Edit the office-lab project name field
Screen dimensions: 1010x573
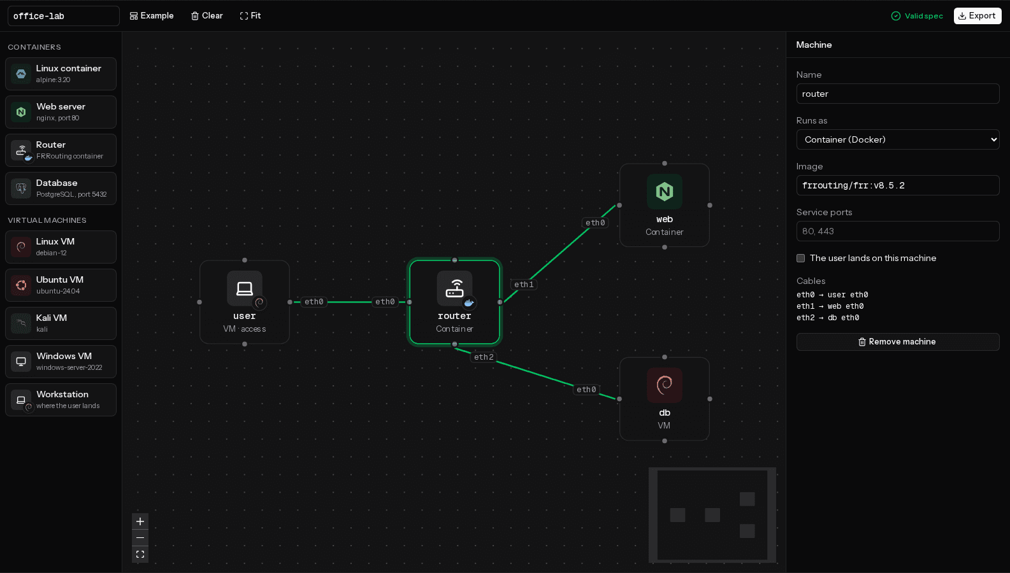click(x=64, y=16)
